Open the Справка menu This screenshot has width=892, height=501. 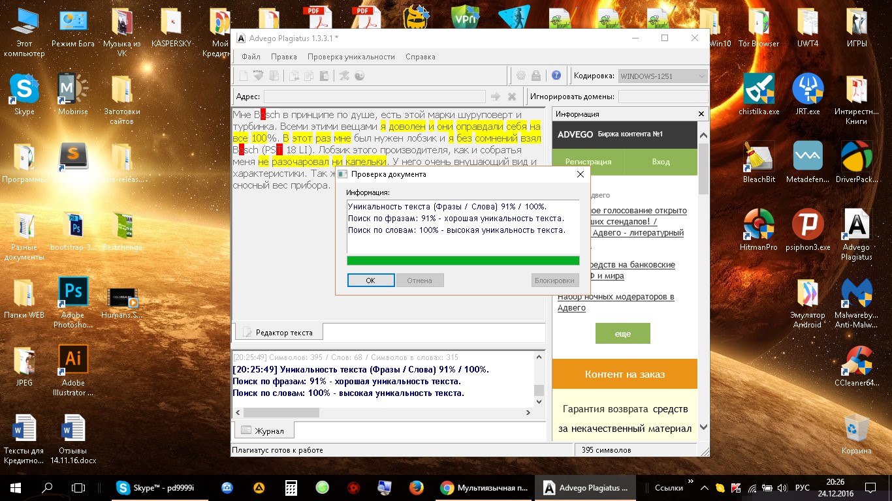[x=421, y=57]
